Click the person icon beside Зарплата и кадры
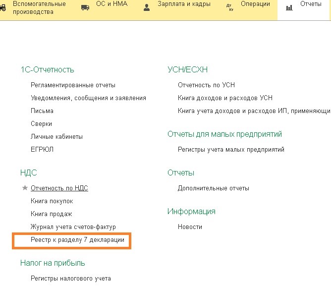This screenshot has height=287, width=331. [147, 7]
